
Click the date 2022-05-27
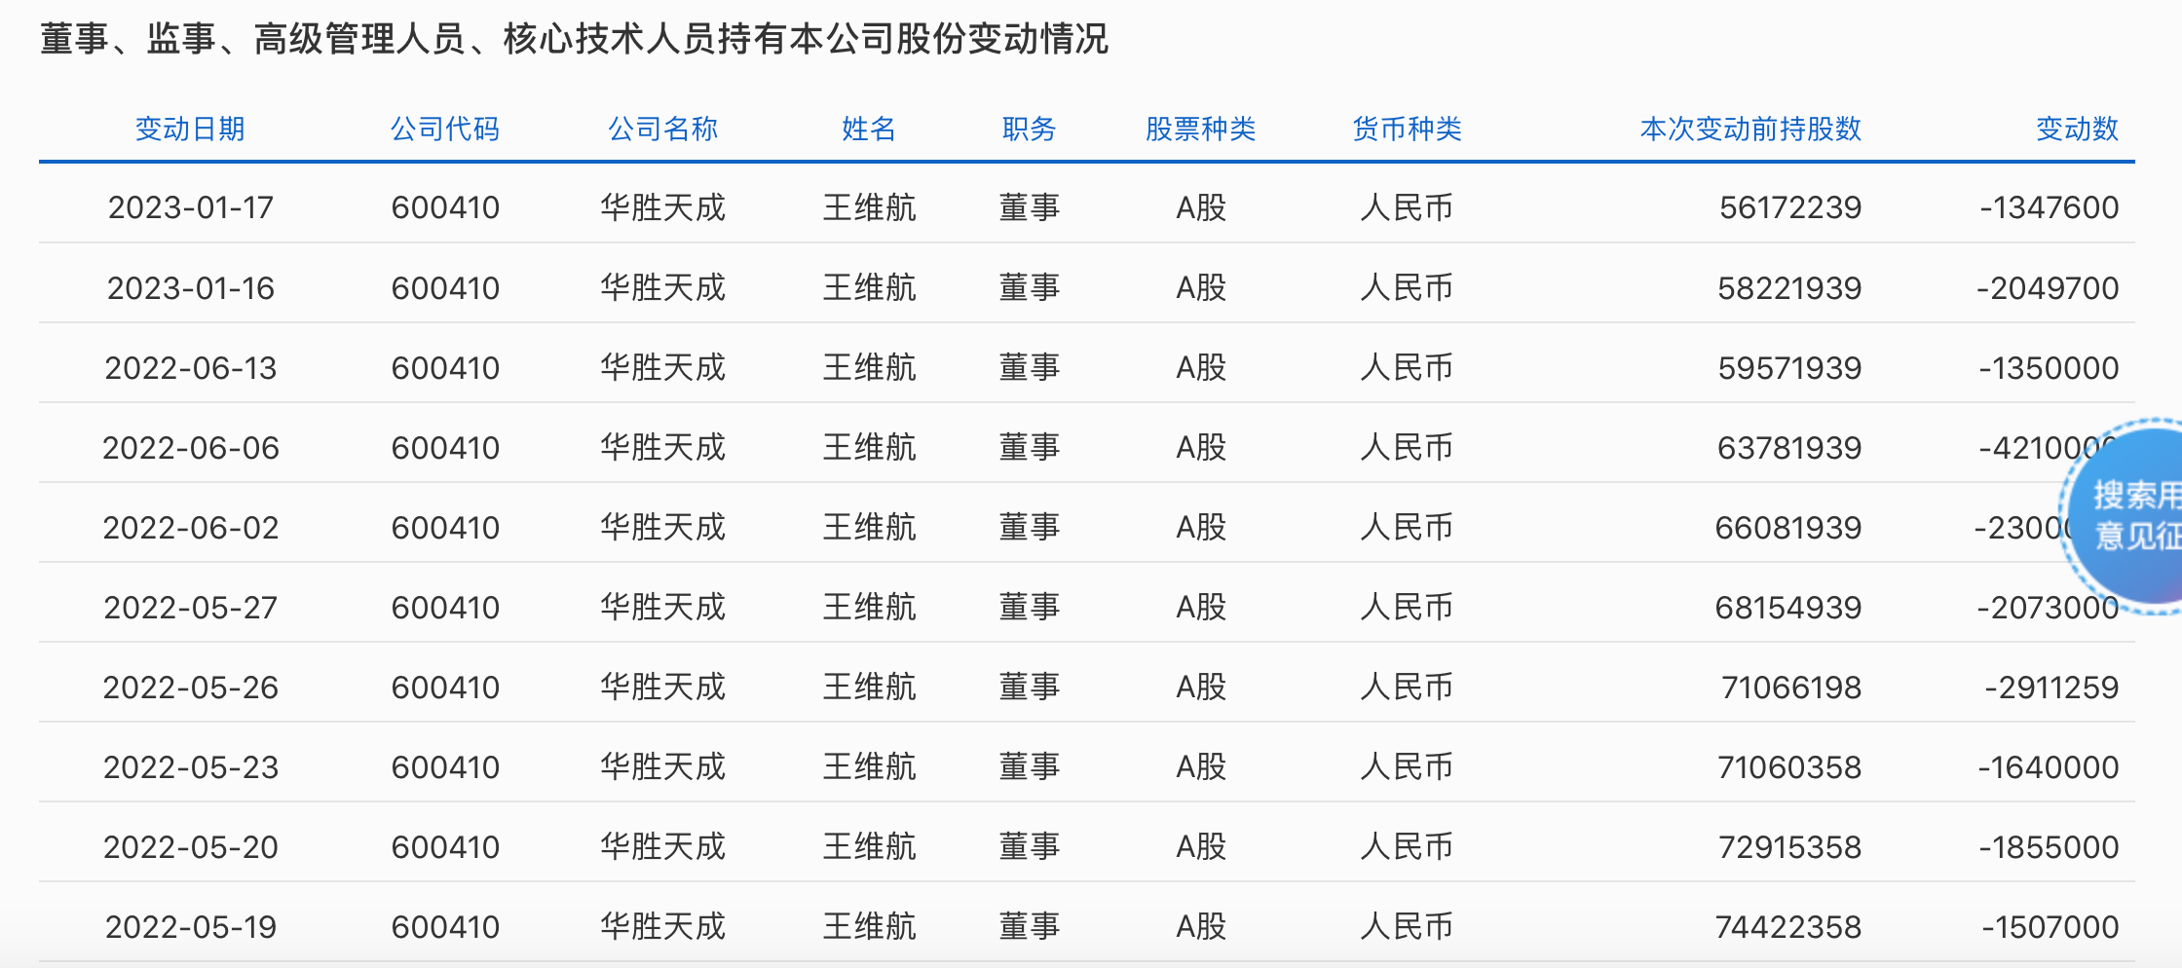coord(191,608)
